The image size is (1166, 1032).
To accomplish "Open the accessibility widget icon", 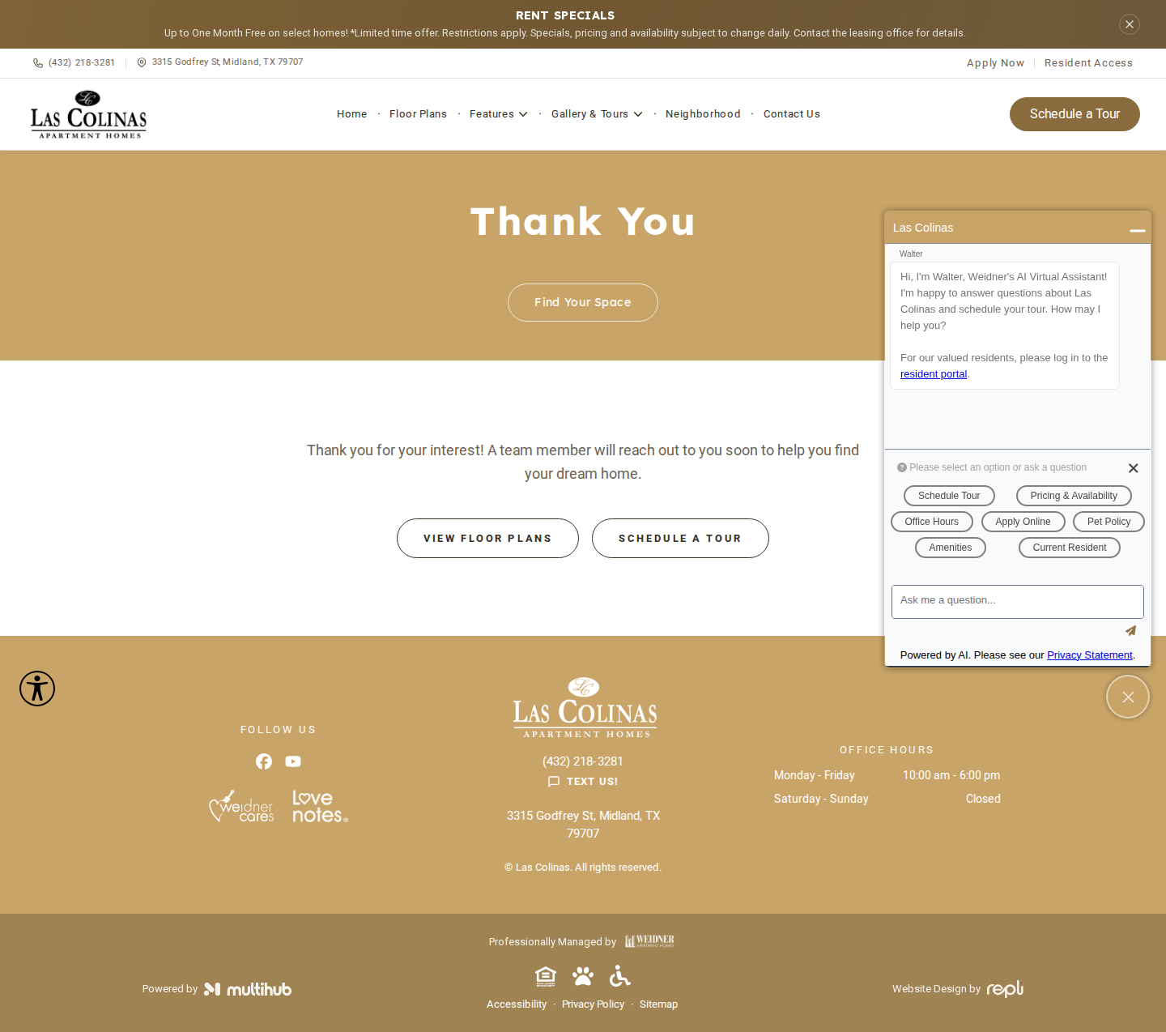I will click(x=37, y=689).
